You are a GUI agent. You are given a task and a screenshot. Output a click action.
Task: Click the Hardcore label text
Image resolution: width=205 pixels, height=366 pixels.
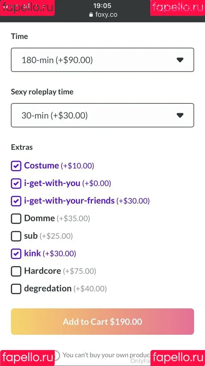click(43, 271)
